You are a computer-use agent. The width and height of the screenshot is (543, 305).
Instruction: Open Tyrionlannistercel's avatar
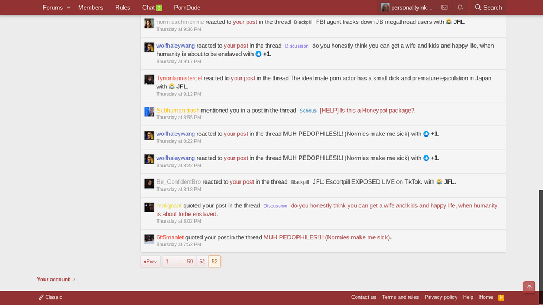[149, 80]
